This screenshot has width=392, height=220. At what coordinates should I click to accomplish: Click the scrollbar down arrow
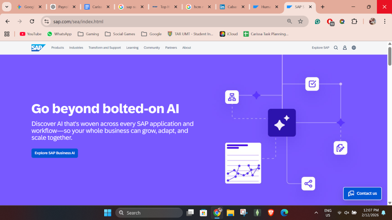tap(389, 203)
